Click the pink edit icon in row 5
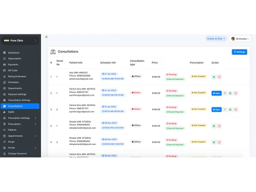Viewport: 256px width, 192px height. [x=220, y=142]
